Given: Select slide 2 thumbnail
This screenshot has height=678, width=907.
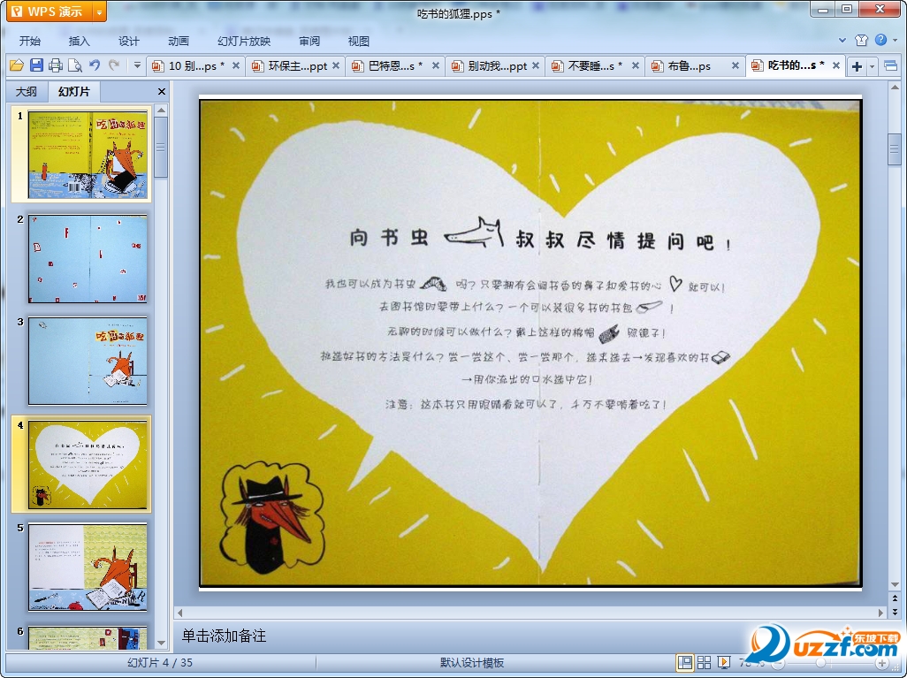Looking at the screenshot, I should [88, 259].
